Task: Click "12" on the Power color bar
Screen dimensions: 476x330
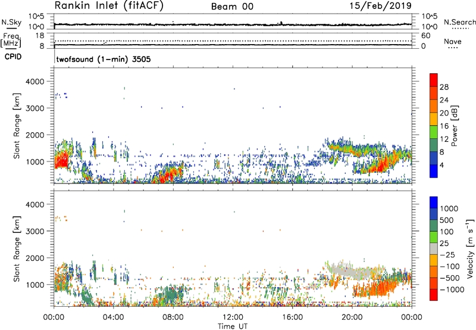Action: pyautogui.click(x=444, y=139)
